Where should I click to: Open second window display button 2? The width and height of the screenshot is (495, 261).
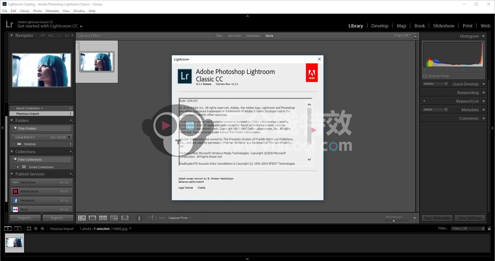pyautogui.click(x=18, y=228)
